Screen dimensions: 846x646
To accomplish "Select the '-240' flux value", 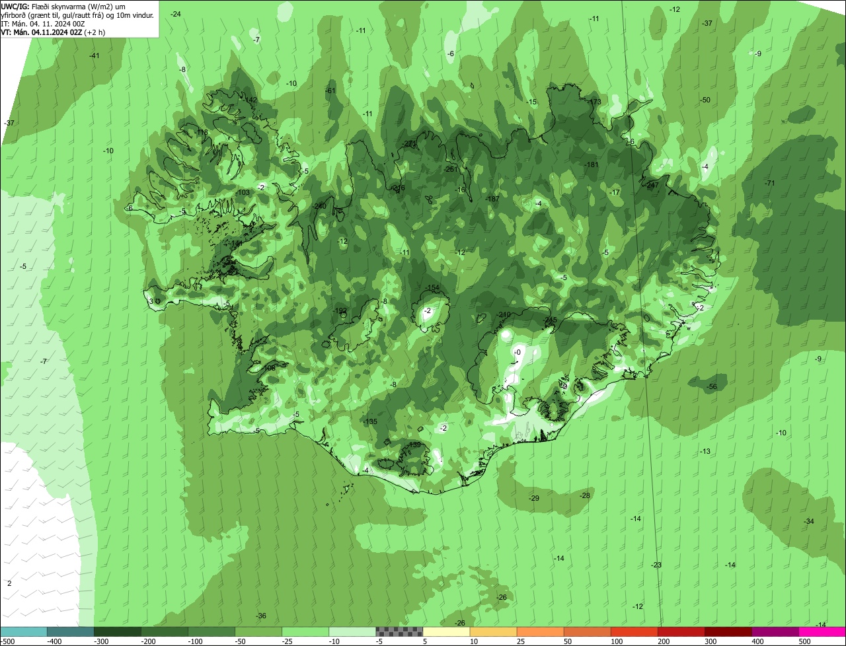I will click(319, 206).
